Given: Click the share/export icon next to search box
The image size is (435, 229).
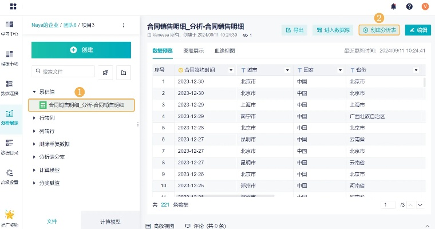Looking at the screenshot, I should [106, 72].
